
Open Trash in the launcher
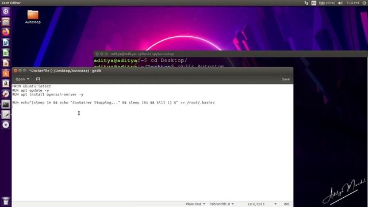pyautogui.click(x=6, y=201)
